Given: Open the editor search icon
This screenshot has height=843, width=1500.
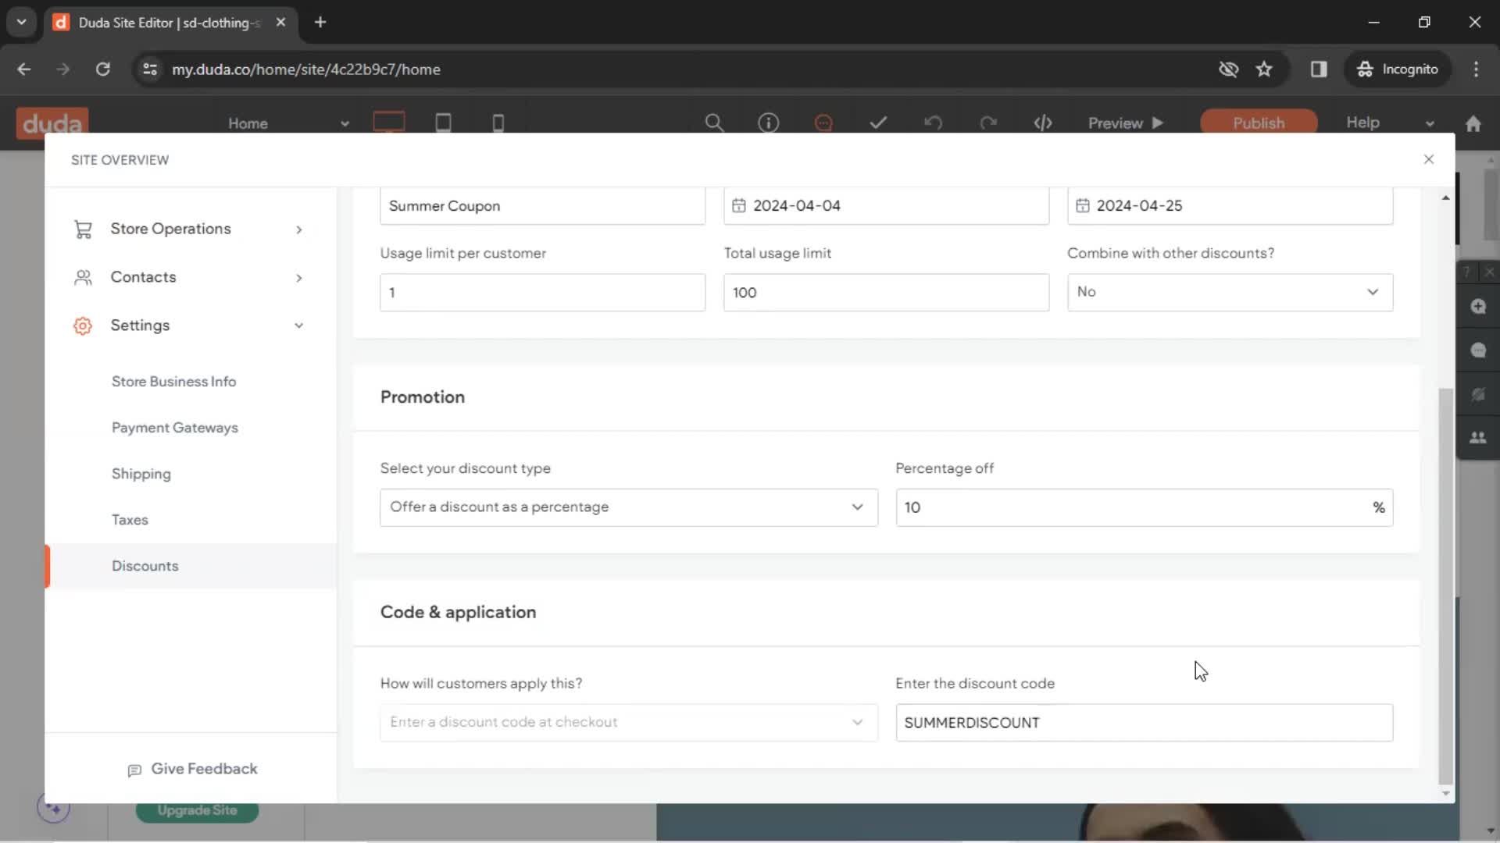Looking at the screenshot, I should click(x=714, y=123).
